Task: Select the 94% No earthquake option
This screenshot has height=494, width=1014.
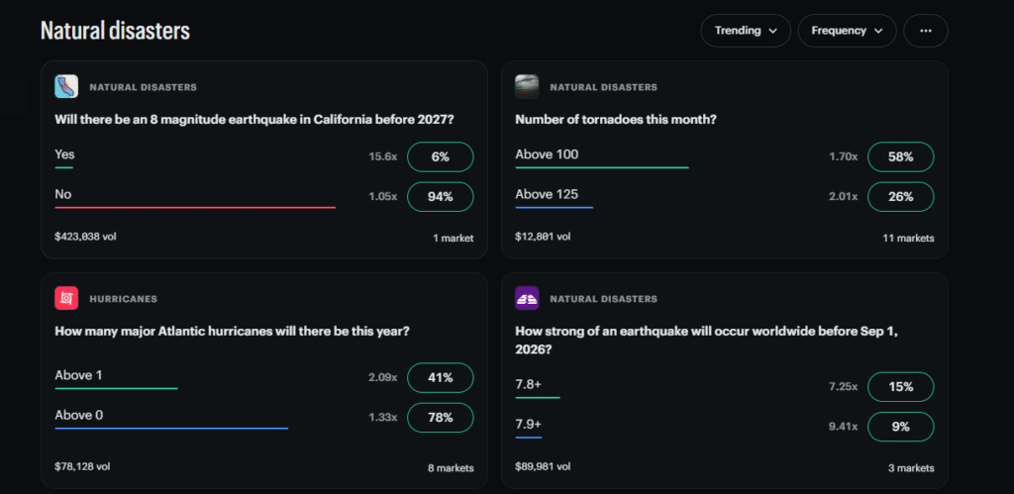Action: pyautogui.click(x=441, y=197)
